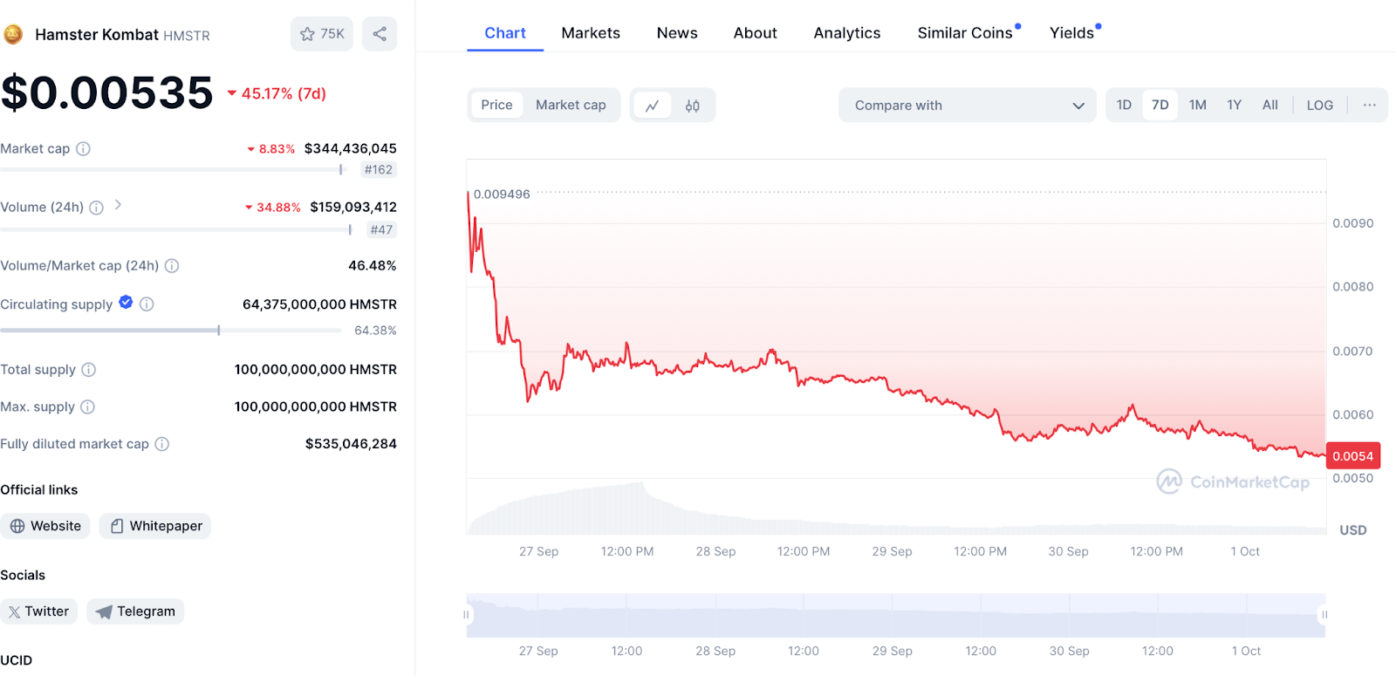This screenshot has height=676, width=1396.
Task: Open the Telegram social link
Action: click(x=135, y=611)
